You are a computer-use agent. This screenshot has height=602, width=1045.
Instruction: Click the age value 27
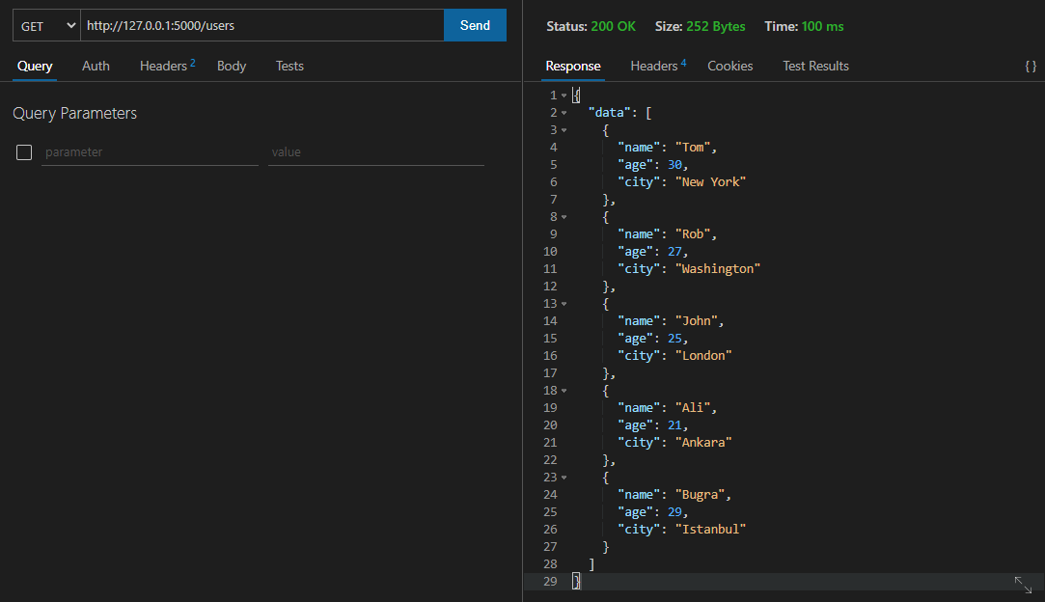pyautogui.click(x=674, y=252)
